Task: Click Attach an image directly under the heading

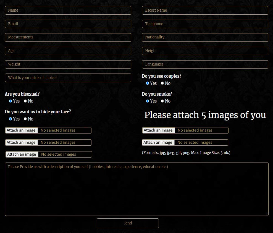Action: pos(158,130)
